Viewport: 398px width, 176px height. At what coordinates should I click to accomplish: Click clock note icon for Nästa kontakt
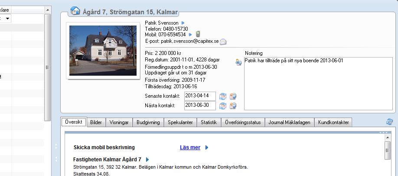click(233, 106)
